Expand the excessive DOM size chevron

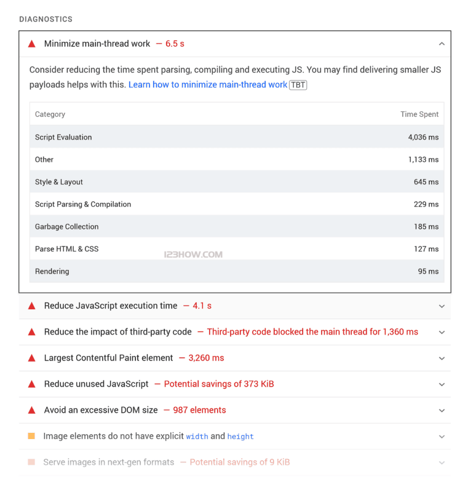[442, 410]
